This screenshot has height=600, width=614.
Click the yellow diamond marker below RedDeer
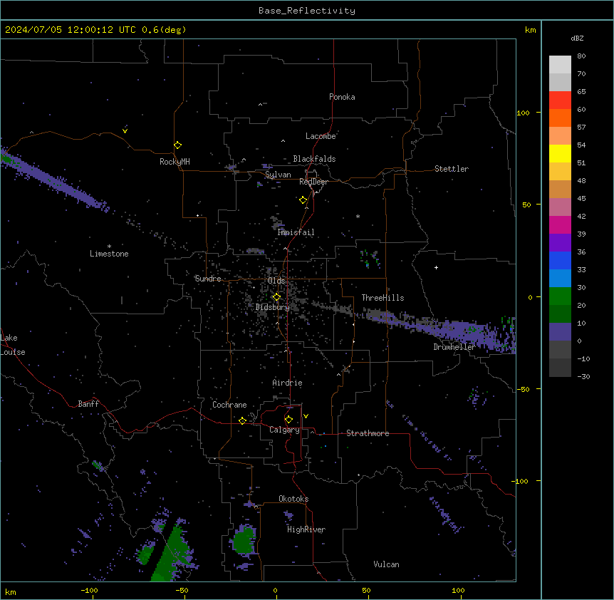coord(303,200)
